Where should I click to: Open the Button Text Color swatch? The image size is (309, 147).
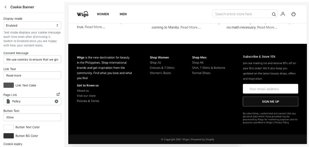(9, 127)
